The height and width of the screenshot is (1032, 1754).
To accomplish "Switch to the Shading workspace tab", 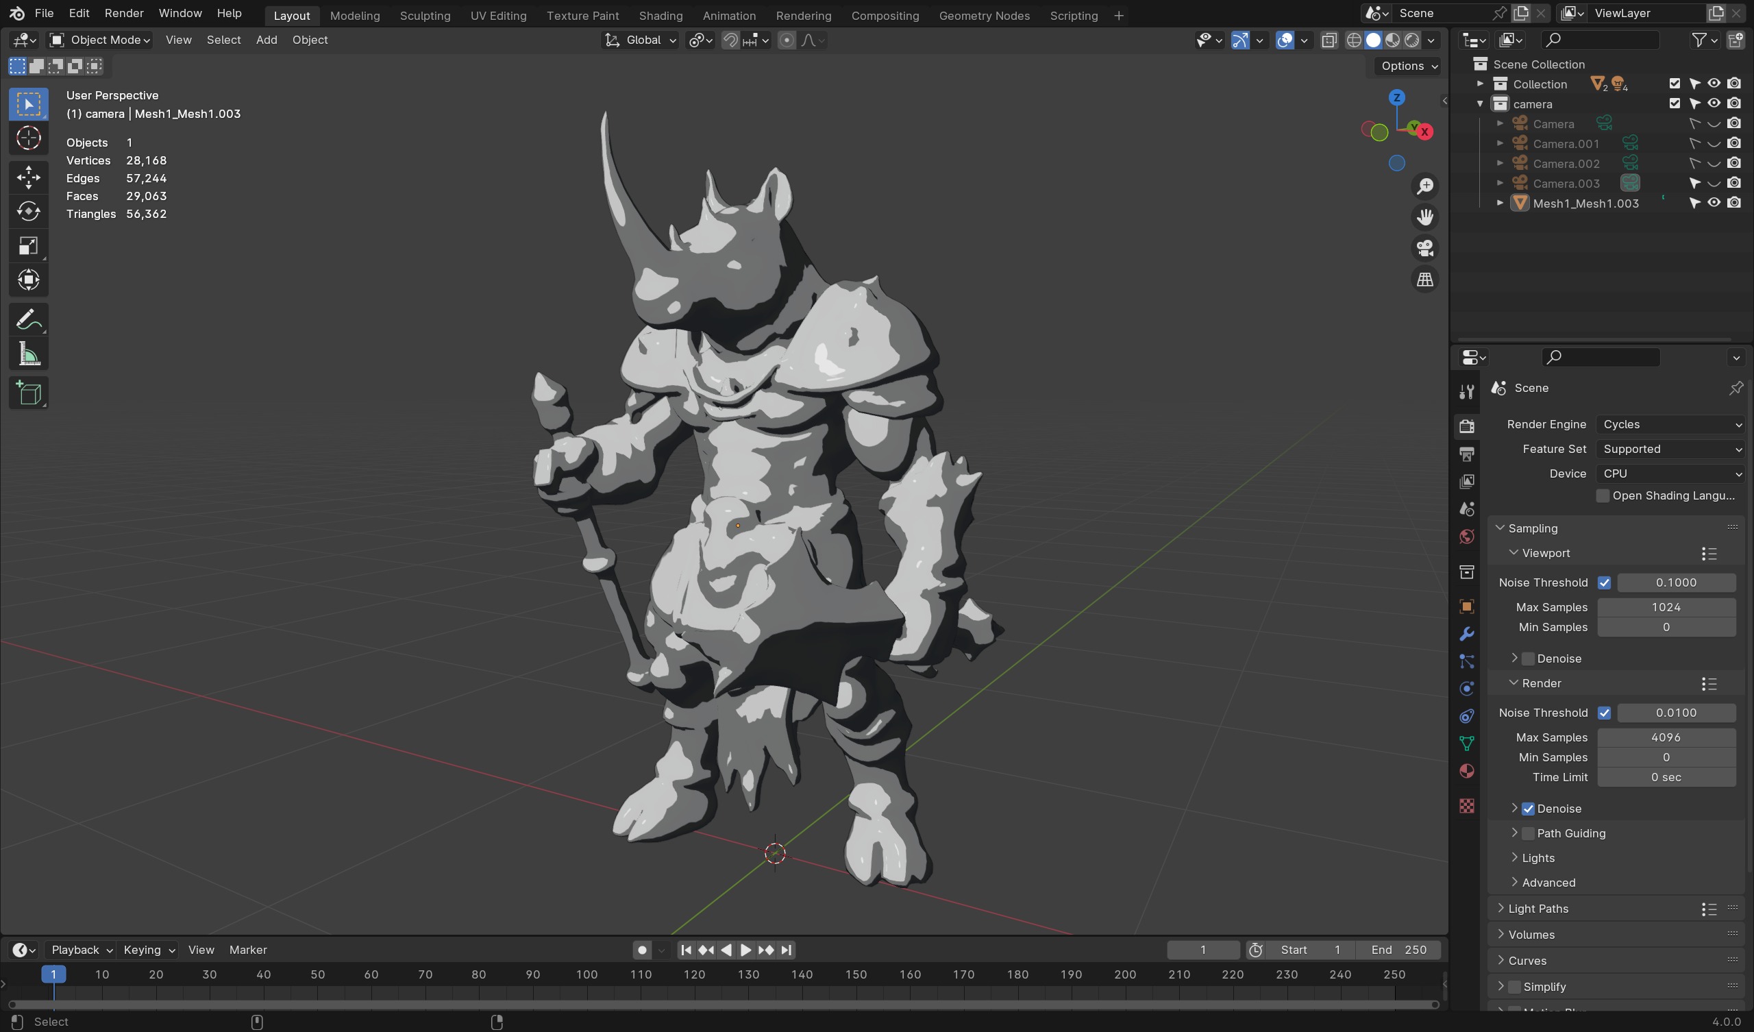I will point(660,15).
